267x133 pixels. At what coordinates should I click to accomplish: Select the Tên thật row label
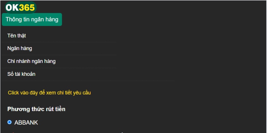coord(17,36)
